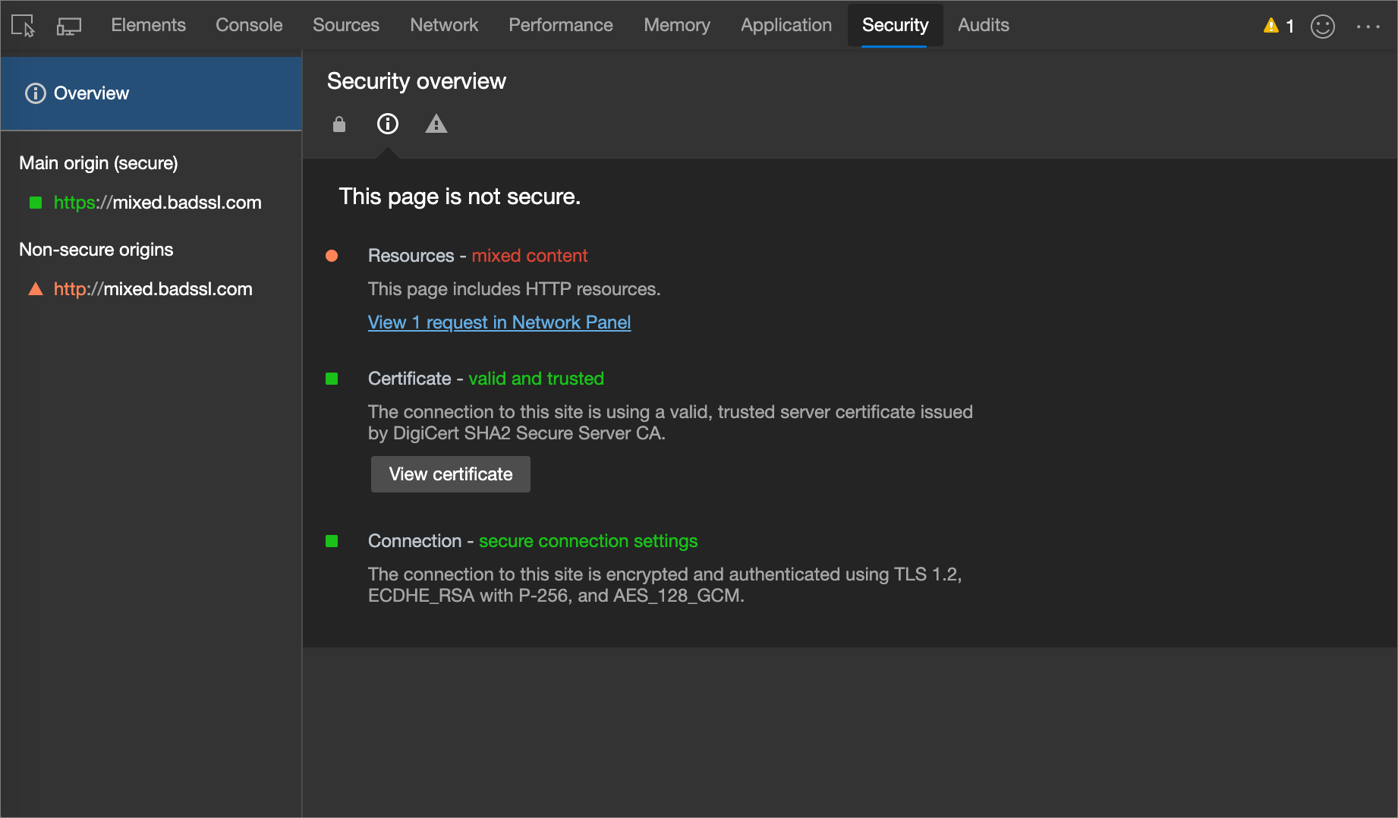Switch to the Memory tab

(x=676, y=25)
